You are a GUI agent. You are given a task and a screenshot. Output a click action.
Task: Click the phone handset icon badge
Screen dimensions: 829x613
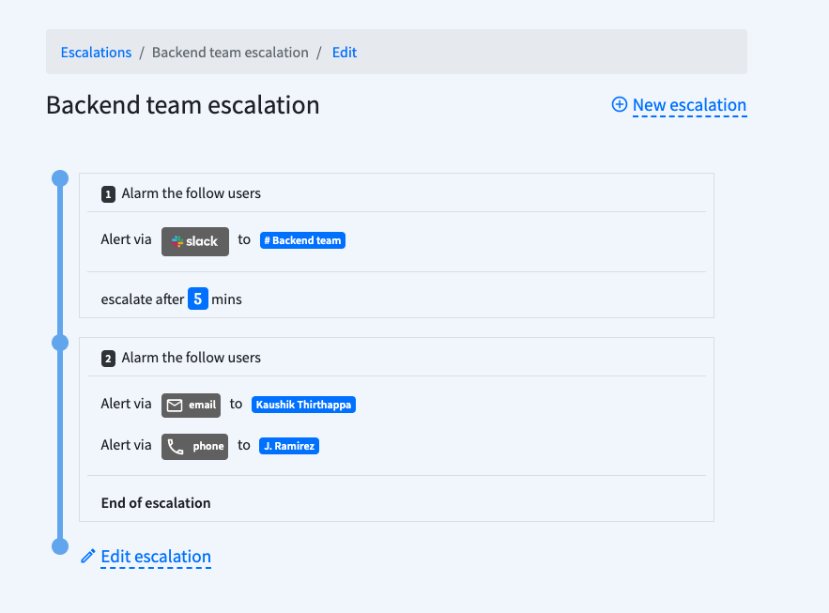(x=195, y=446)
